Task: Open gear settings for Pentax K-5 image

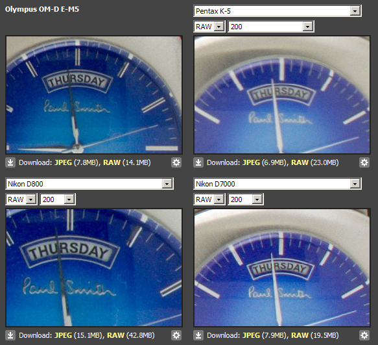Action: 364,162
